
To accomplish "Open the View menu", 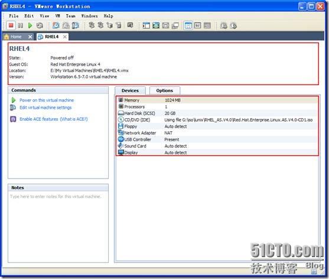I will [44, 16].
